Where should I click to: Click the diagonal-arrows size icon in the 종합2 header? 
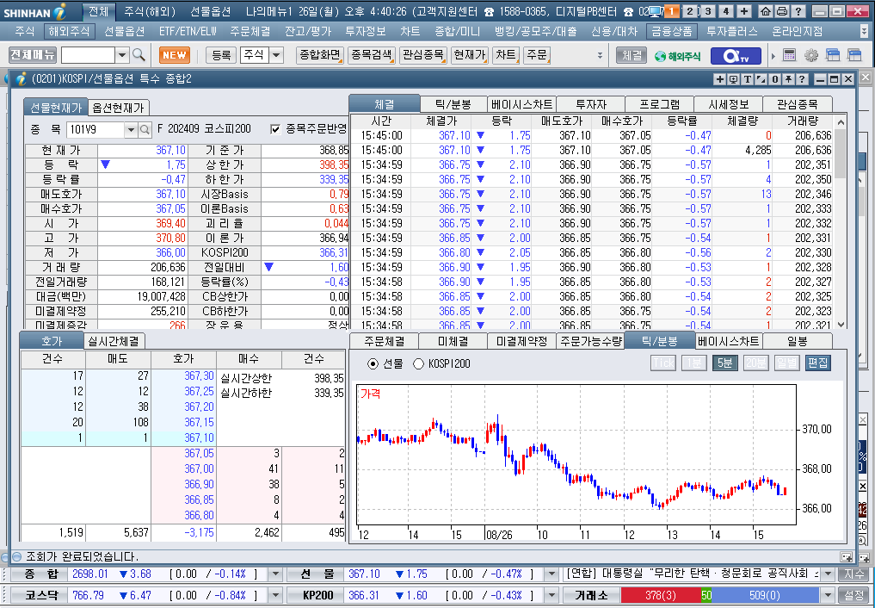tap(761, 79)
